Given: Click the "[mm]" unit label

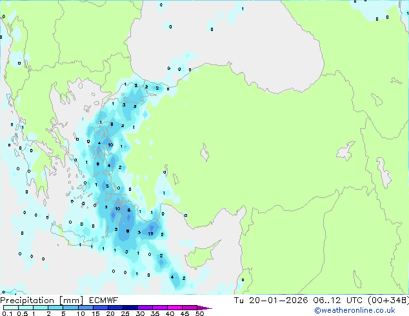Looking at the screenshot, I should coord(71,301).
